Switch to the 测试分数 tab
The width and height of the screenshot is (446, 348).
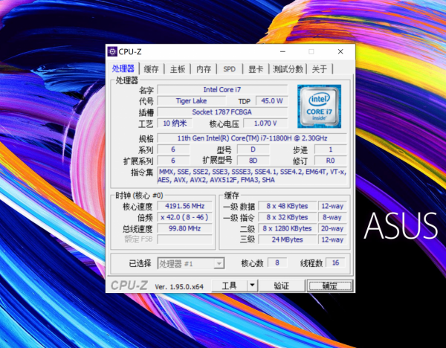(x=287, y=69)
